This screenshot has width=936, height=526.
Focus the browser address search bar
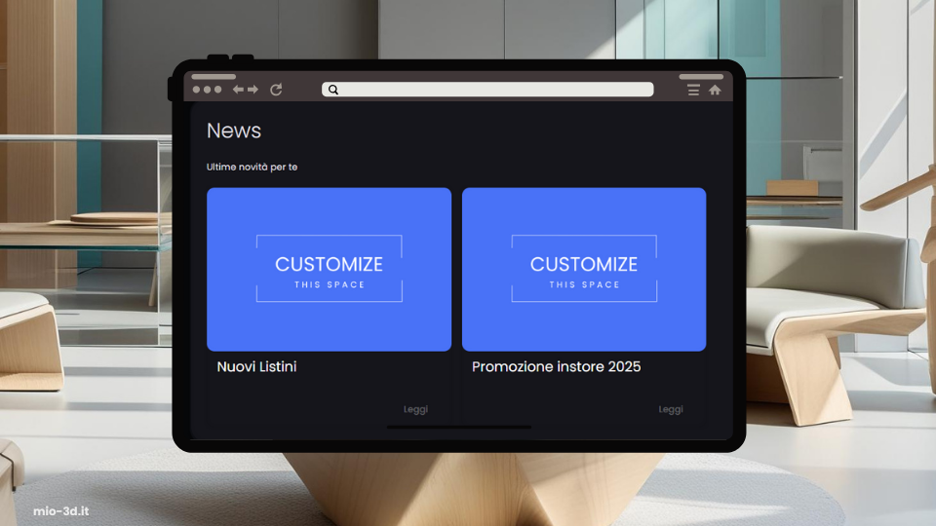coord(487,90)
